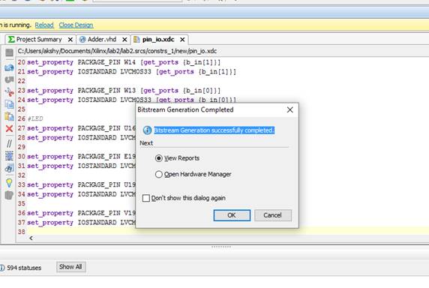Image resolution: width=429 pixels, height=288 pixels.
Task: Click the file path text above the editor
Action: click(x=117, y=51)
